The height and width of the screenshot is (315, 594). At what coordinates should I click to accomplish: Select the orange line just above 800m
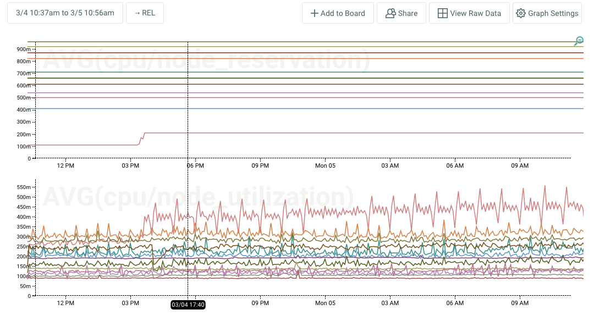coord(330,58)
